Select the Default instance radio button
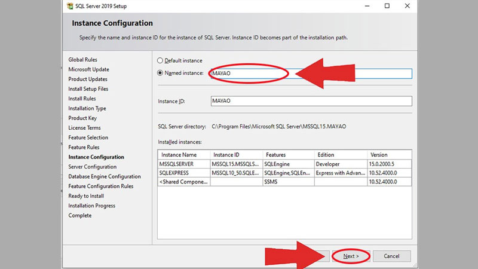Screen dimensions: 478x269 click(160, 60)
